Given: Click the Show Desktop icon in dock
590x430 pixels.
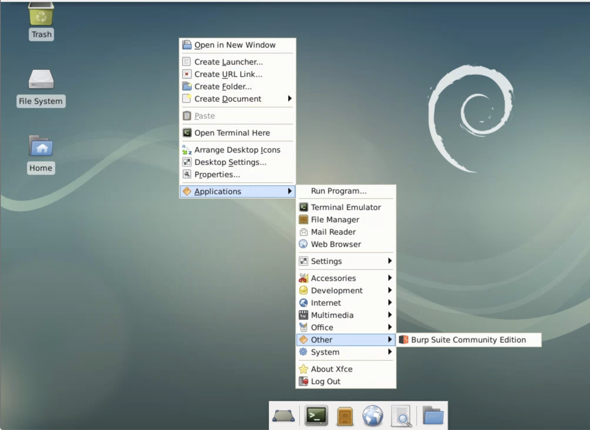Looking at the screenshot, I should click(x=284, y=416).
